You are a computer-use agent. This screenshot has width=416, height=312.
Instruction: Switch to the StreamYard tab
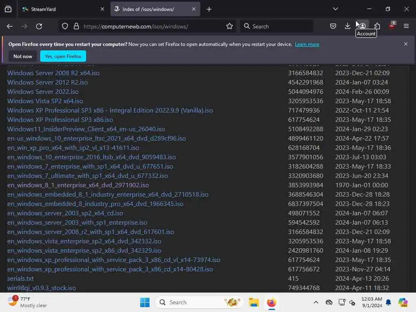click(63, 9)
